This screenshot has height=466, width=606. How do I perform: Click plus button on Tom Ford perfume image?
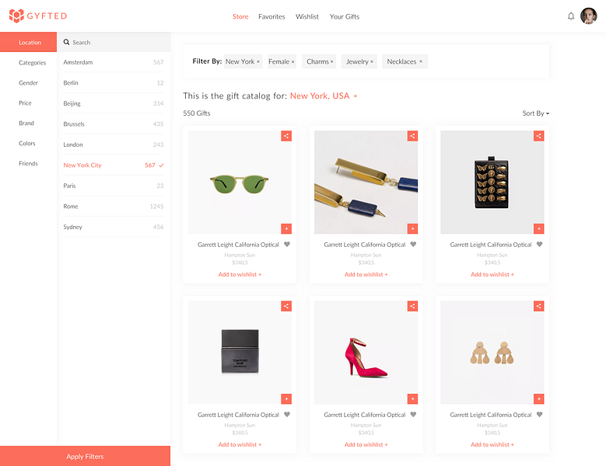coord(286,399)
